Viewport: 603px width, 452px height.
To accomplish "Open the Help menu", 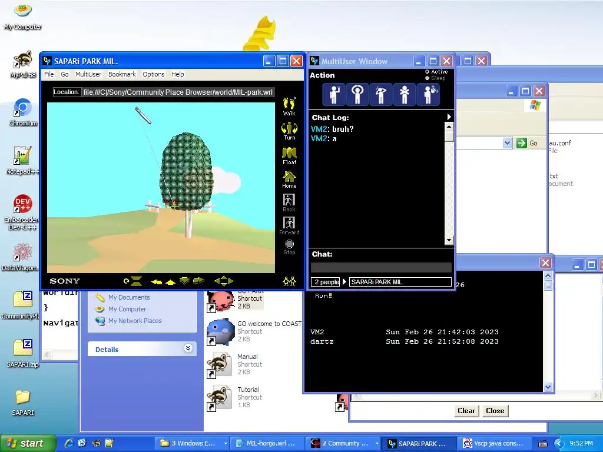I will [178, 74].
